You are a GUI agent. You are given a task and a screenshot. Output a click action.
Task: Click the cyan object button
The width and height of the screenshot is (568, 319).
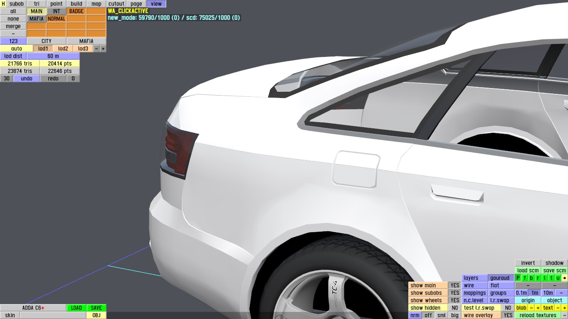pos(555,300)
